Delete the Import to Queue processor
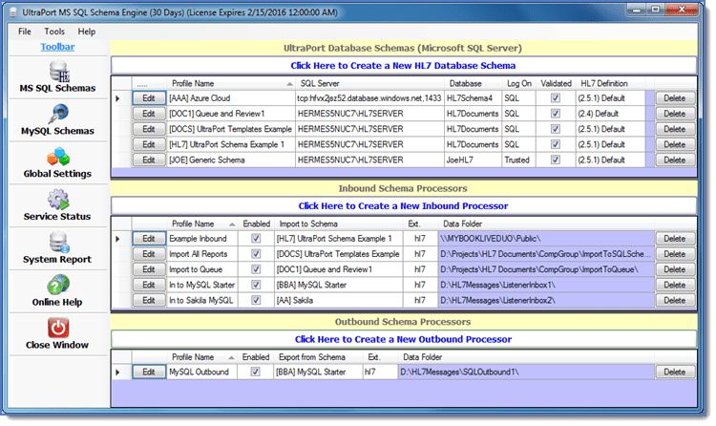Viewport: 716px width, 426px height. [x=675, y=269]
